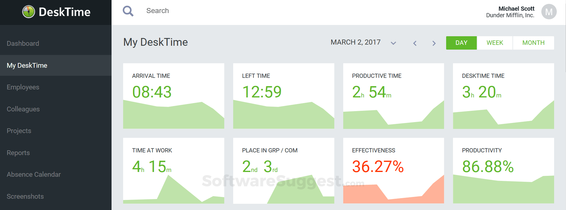Open the Projects section
The width and height of the screenshot is (566, 210).
19,131
